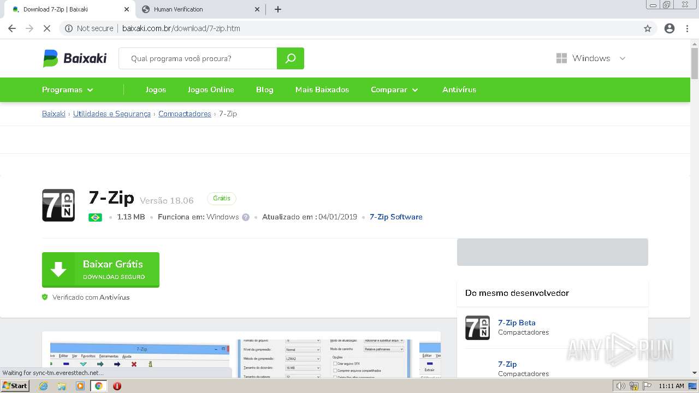Open the Windows platform selector dropdown

coord(591,58)
